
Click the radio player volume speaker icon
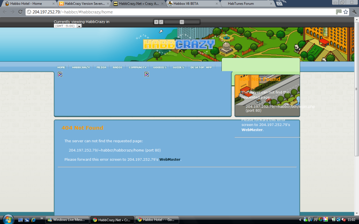point(182,22)
